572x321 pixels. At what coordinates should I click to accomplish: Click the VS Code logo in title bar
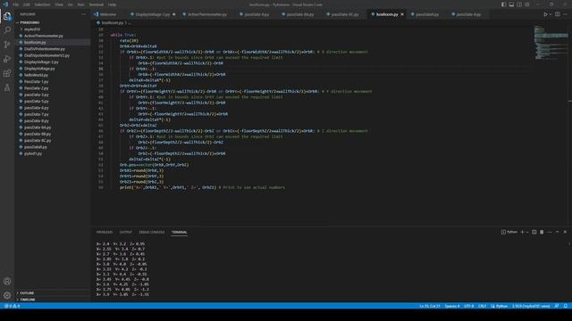(5, 4)
